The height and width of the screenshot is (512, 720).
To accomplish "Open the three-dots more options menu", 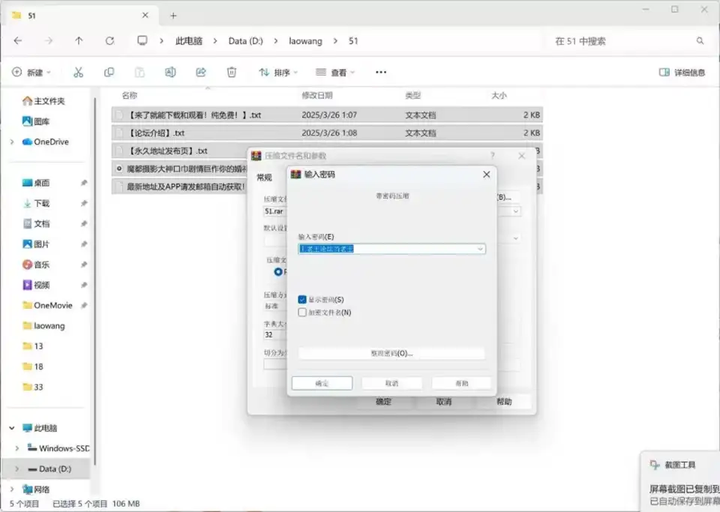I will (x=381, y=72).
